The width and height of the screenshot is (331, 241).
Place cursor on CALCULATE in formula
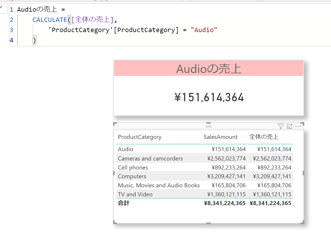50,20
